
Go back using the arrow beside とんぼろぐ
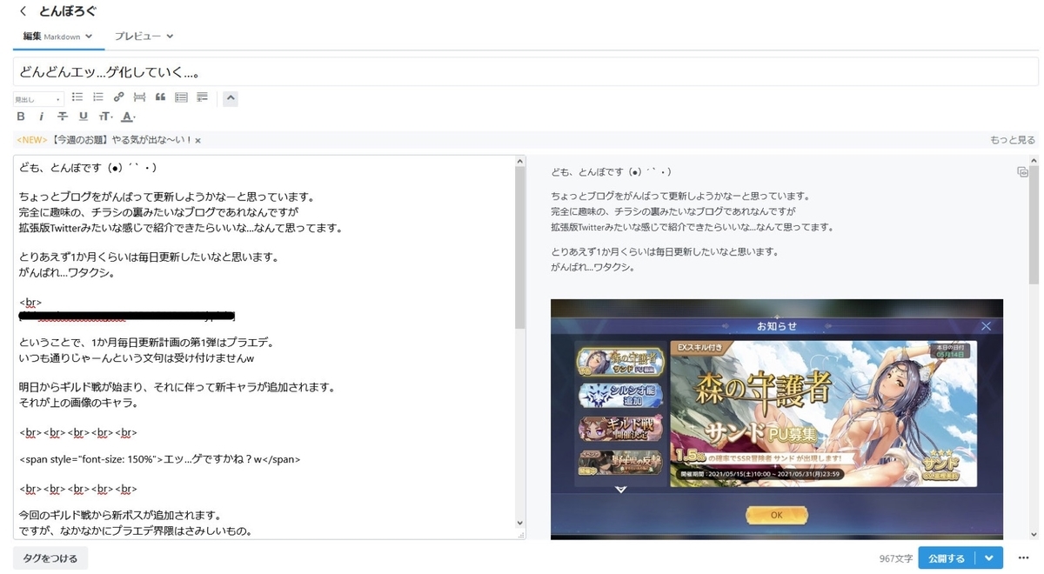(23, 12)
